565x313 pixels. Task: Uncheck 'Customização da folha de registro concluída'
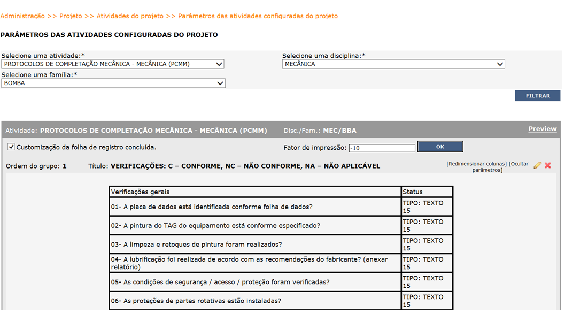(x=11, y=147)
